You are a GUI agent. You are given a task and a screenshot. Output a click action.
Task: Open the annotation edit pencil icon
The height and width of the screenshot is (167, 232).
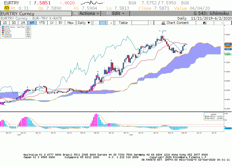point(205,23)
